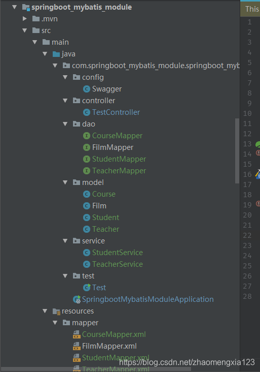Collapse the model package arrow
260x372 pixels.
point(65,182)
